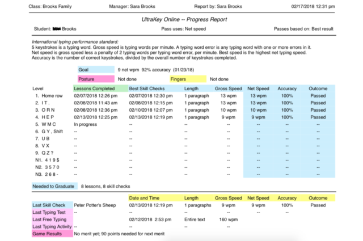The width and height of the screenshot is (363, 241).
Task: Click 'Not done' next to Fingers
Action: click(219, 79)
